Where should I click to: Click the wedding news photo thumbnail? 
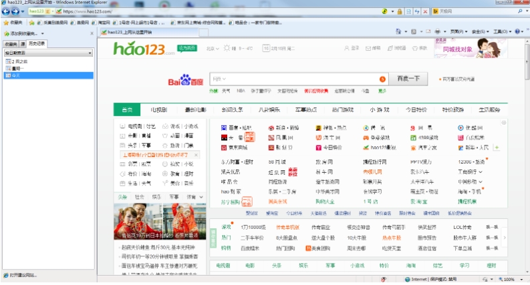coord(160,222)
